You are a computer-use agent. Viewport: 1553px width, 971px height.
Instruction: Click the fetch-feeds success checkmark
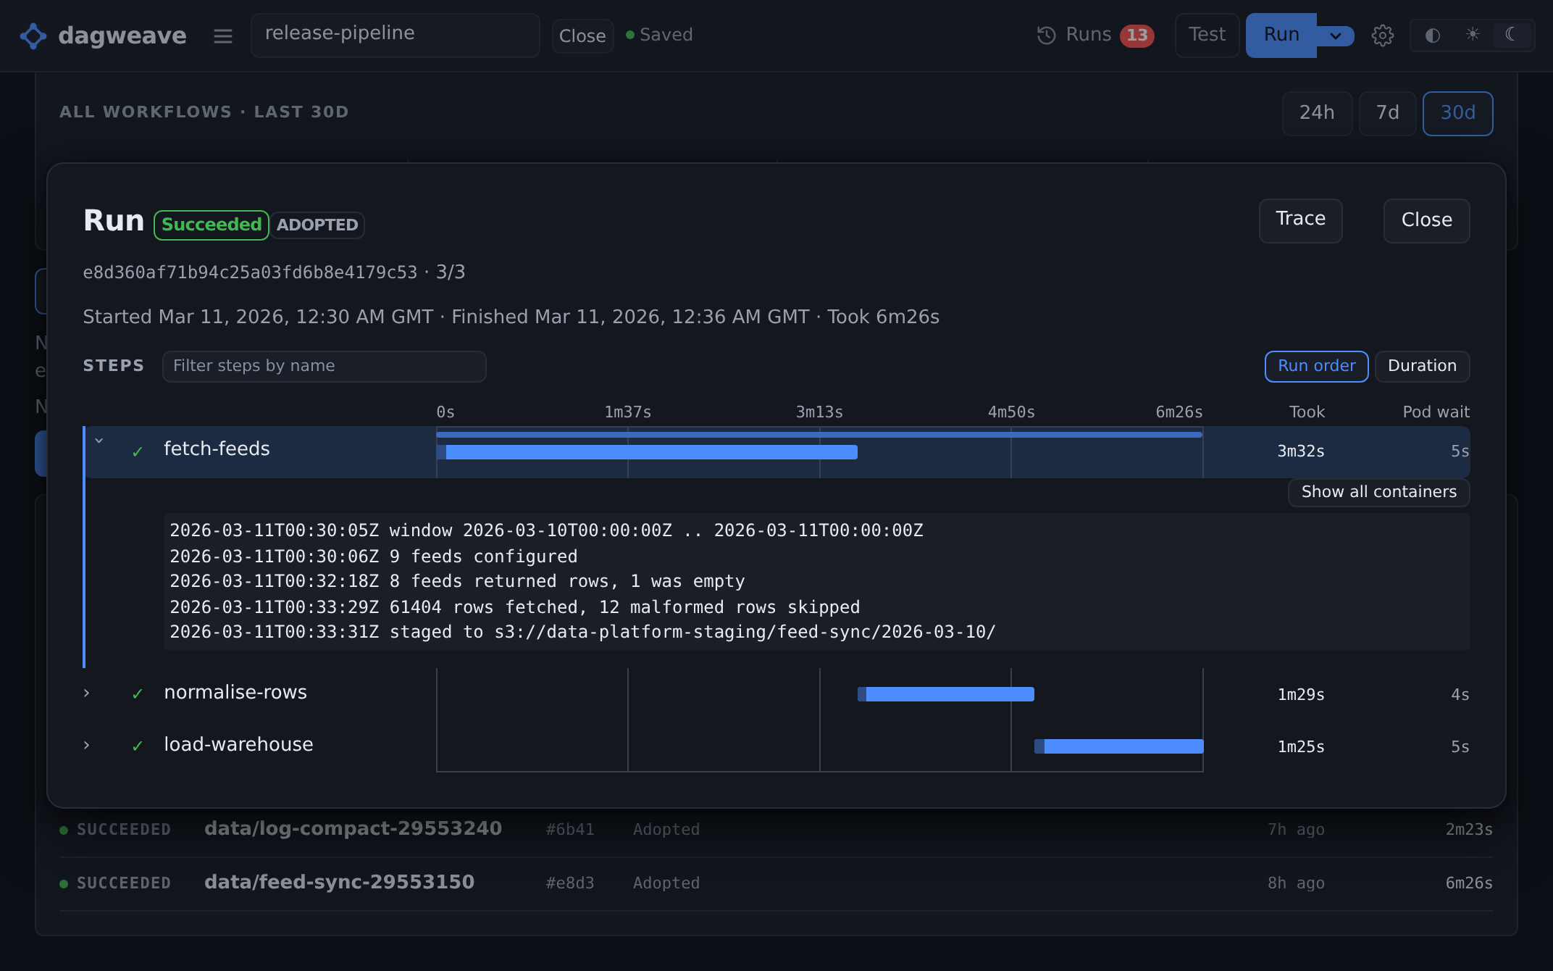pyautogui.click(x=138, y=452)
